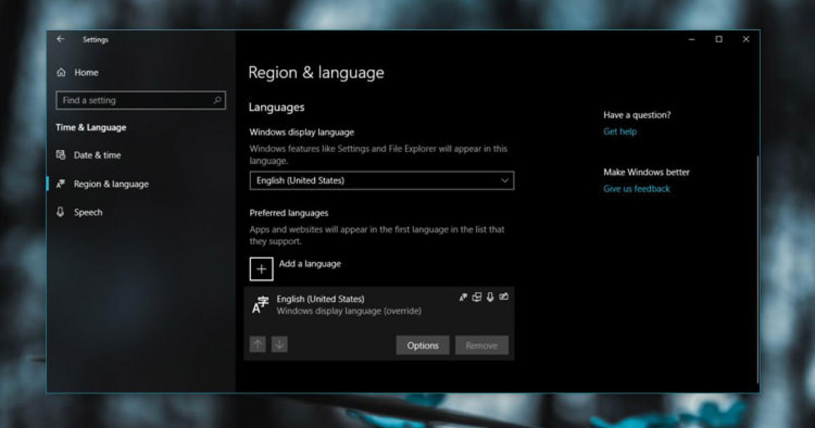
Task: Close the Settings window
Action: tap(746, 39)
